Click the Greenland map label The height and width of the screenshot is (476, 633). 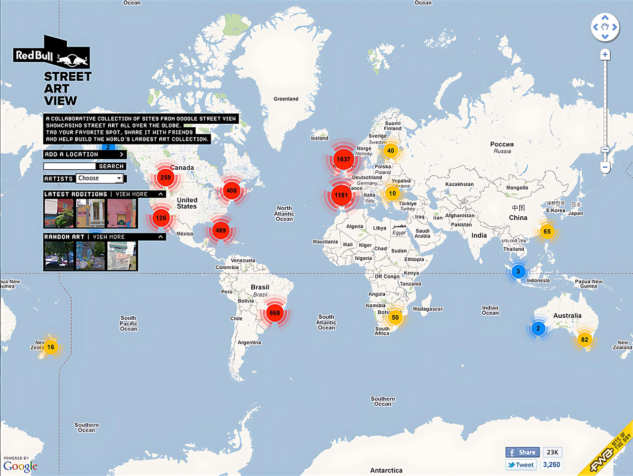pos(286,99)
